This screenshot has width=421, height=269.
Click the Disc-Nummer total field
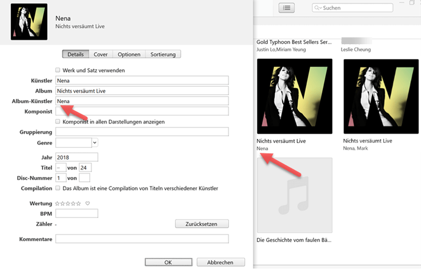pos(84,178)
